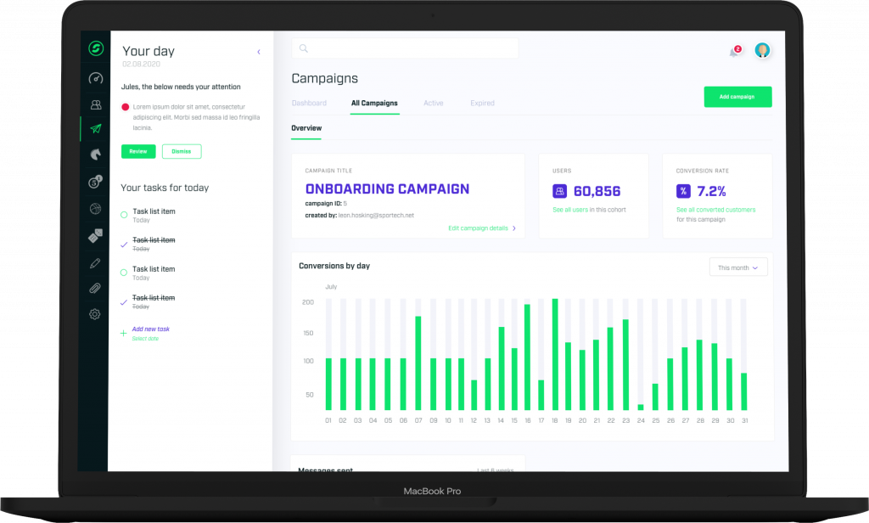Viewport: 869px width, 523px height.
Task: Expand the This month dropdown
Action: point(738,267)
